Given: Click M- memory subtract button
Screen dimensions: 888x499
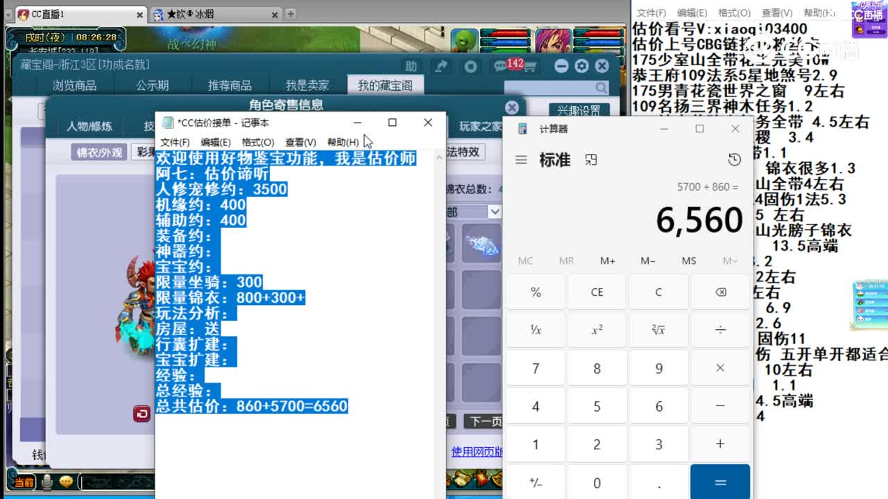Looking at the screenshot, I should click(x=648, y=261).
